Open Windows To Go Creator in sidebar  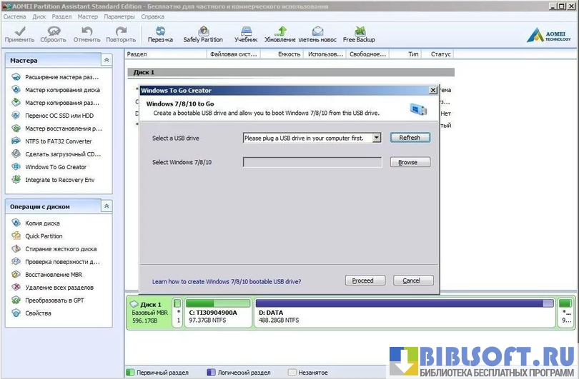coord(55,167)
